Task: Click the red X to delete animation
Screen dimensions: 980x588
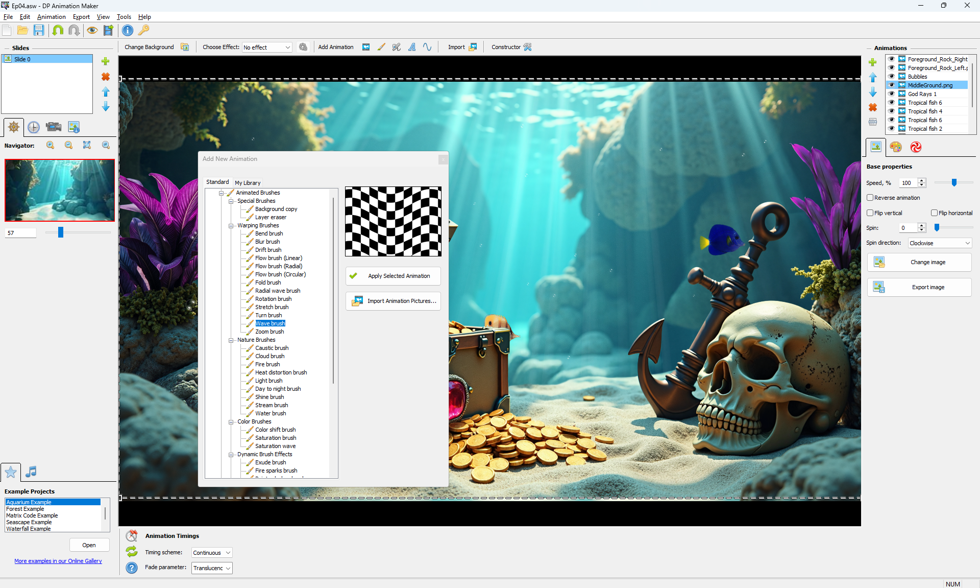Action: (x=873, y=107)
